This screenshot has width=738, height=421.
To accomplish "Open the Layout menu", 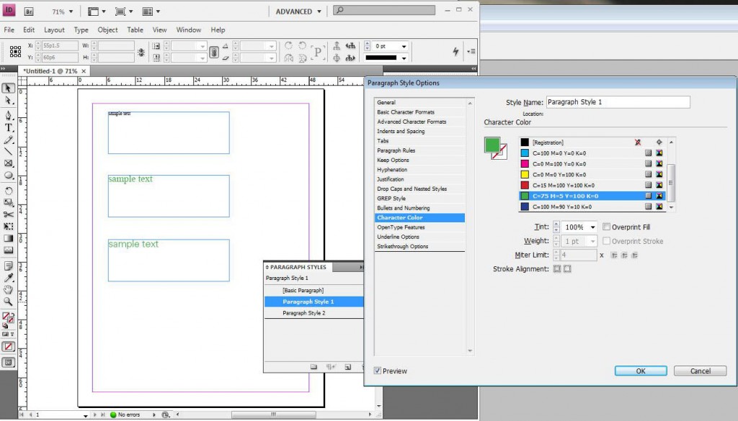I will (x=54, y=30).
